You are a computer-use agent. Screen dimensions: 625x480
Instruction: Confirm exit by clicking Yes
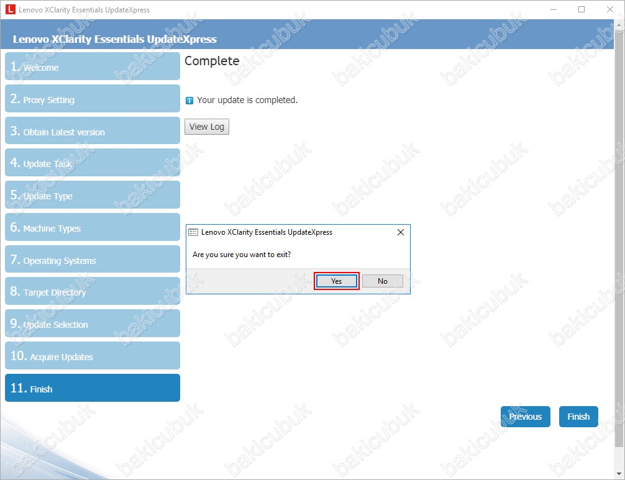(336, 281)
